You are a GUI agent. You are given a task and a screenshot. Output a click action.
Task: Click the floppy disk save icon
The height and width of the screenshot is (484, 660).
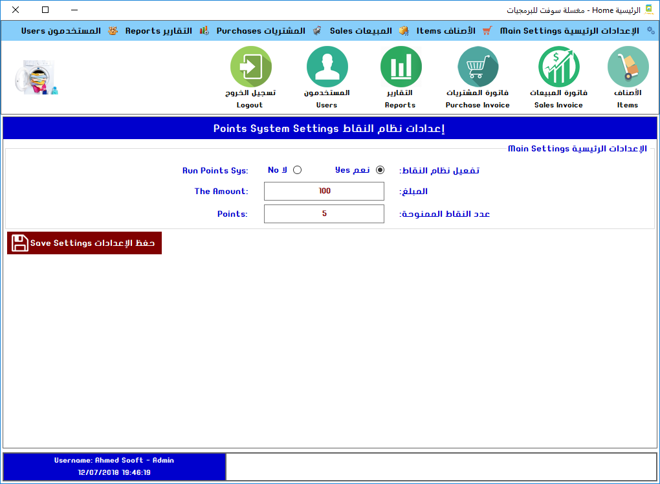(20, 243)
